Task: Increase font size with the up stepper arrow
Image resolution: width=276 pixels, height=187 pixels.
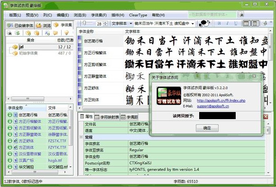Action: coord(105,22)
